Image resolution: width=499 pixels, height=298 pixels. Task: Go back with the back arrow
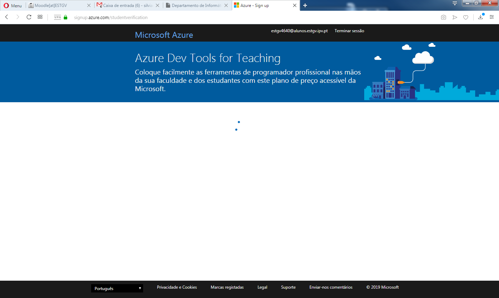[x=7, y=17]
